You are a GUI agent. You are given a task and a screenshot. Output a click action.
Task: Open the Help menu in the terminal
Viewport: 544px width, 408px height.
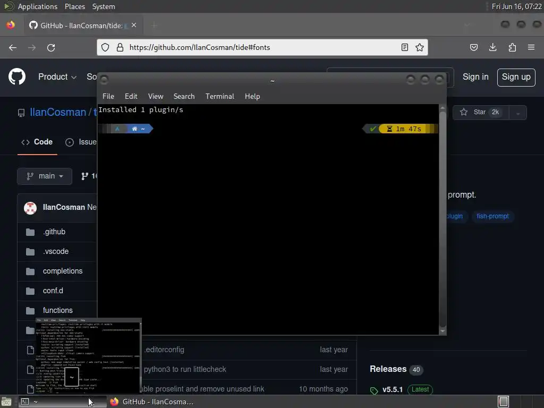point(252,97)
